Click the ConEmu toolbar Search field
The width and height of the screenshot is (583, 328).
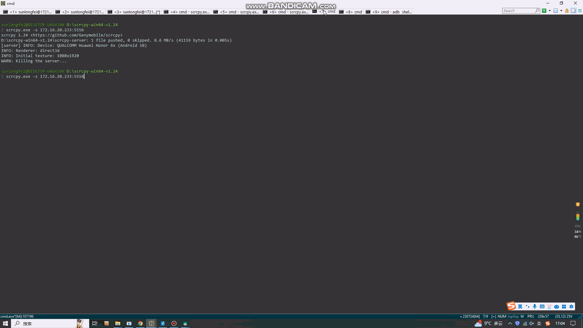point(518,11)
